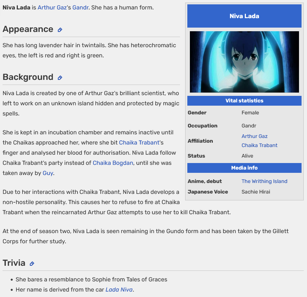The width and height of the screenshot is (307, 297).
Task: Click the Trivia section heading text
Action: 14,263
